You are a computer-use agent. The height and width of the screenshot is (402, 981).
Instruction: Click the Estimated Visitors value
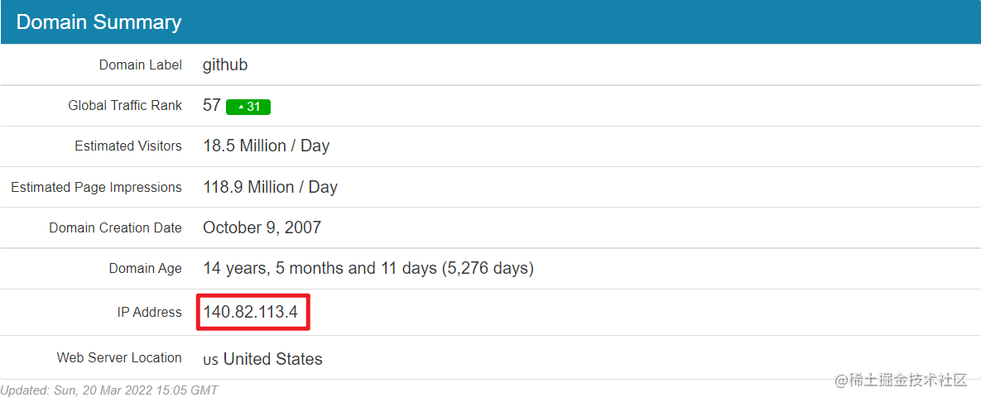(266, 146)
